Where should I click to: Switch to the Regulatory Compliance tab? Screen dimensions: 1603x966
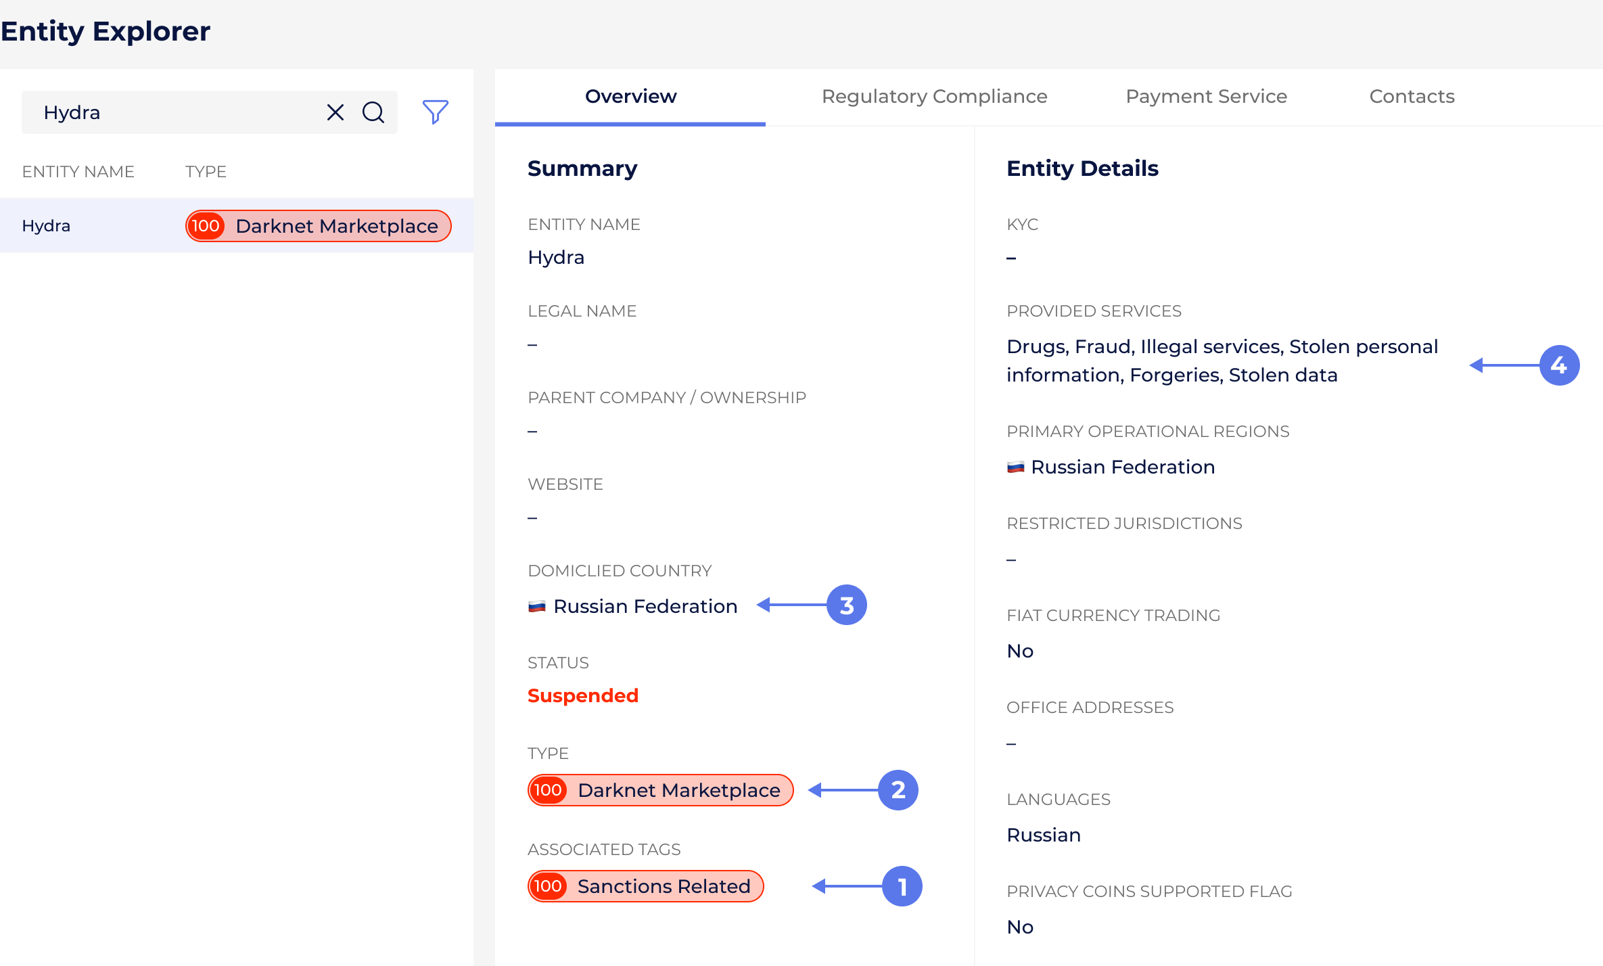[934, 96]
